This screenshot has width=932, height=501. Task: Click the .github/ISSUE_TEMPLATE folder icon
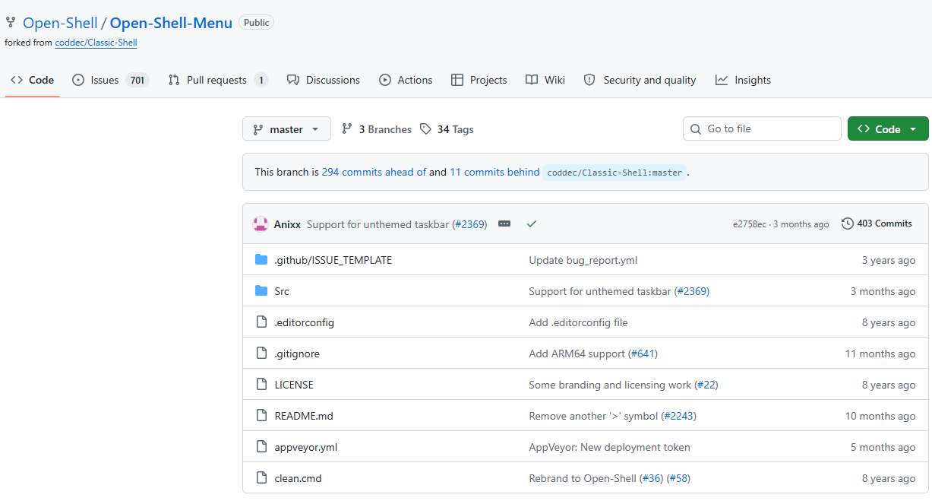tap(261, 260)
